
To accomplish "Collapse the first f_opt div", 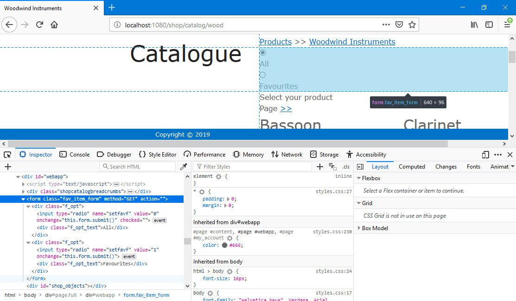I will pos(28,207).
